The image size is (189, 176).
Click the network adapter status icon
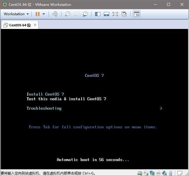pos(152,173)
